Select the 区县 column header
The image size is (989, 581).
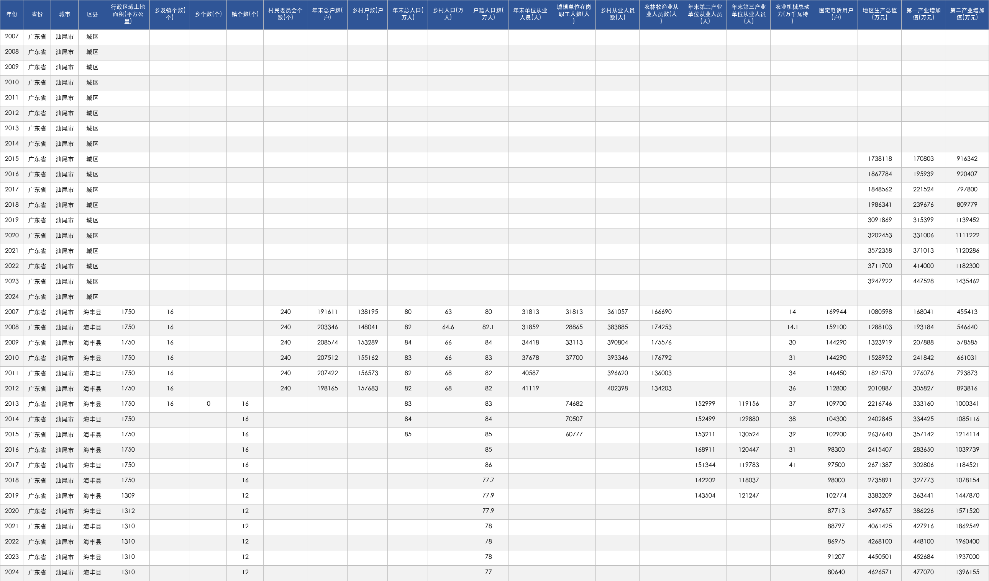92,15
